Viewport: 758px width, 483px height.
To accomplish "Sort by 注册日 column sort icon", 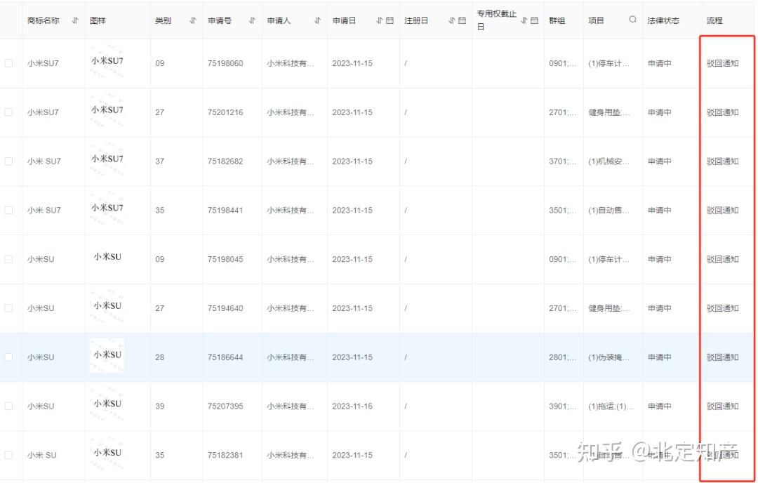I will (451, 20).
